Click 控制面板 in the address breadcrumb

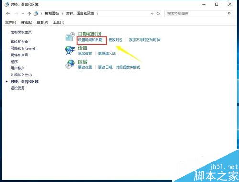tap(52, 13)
